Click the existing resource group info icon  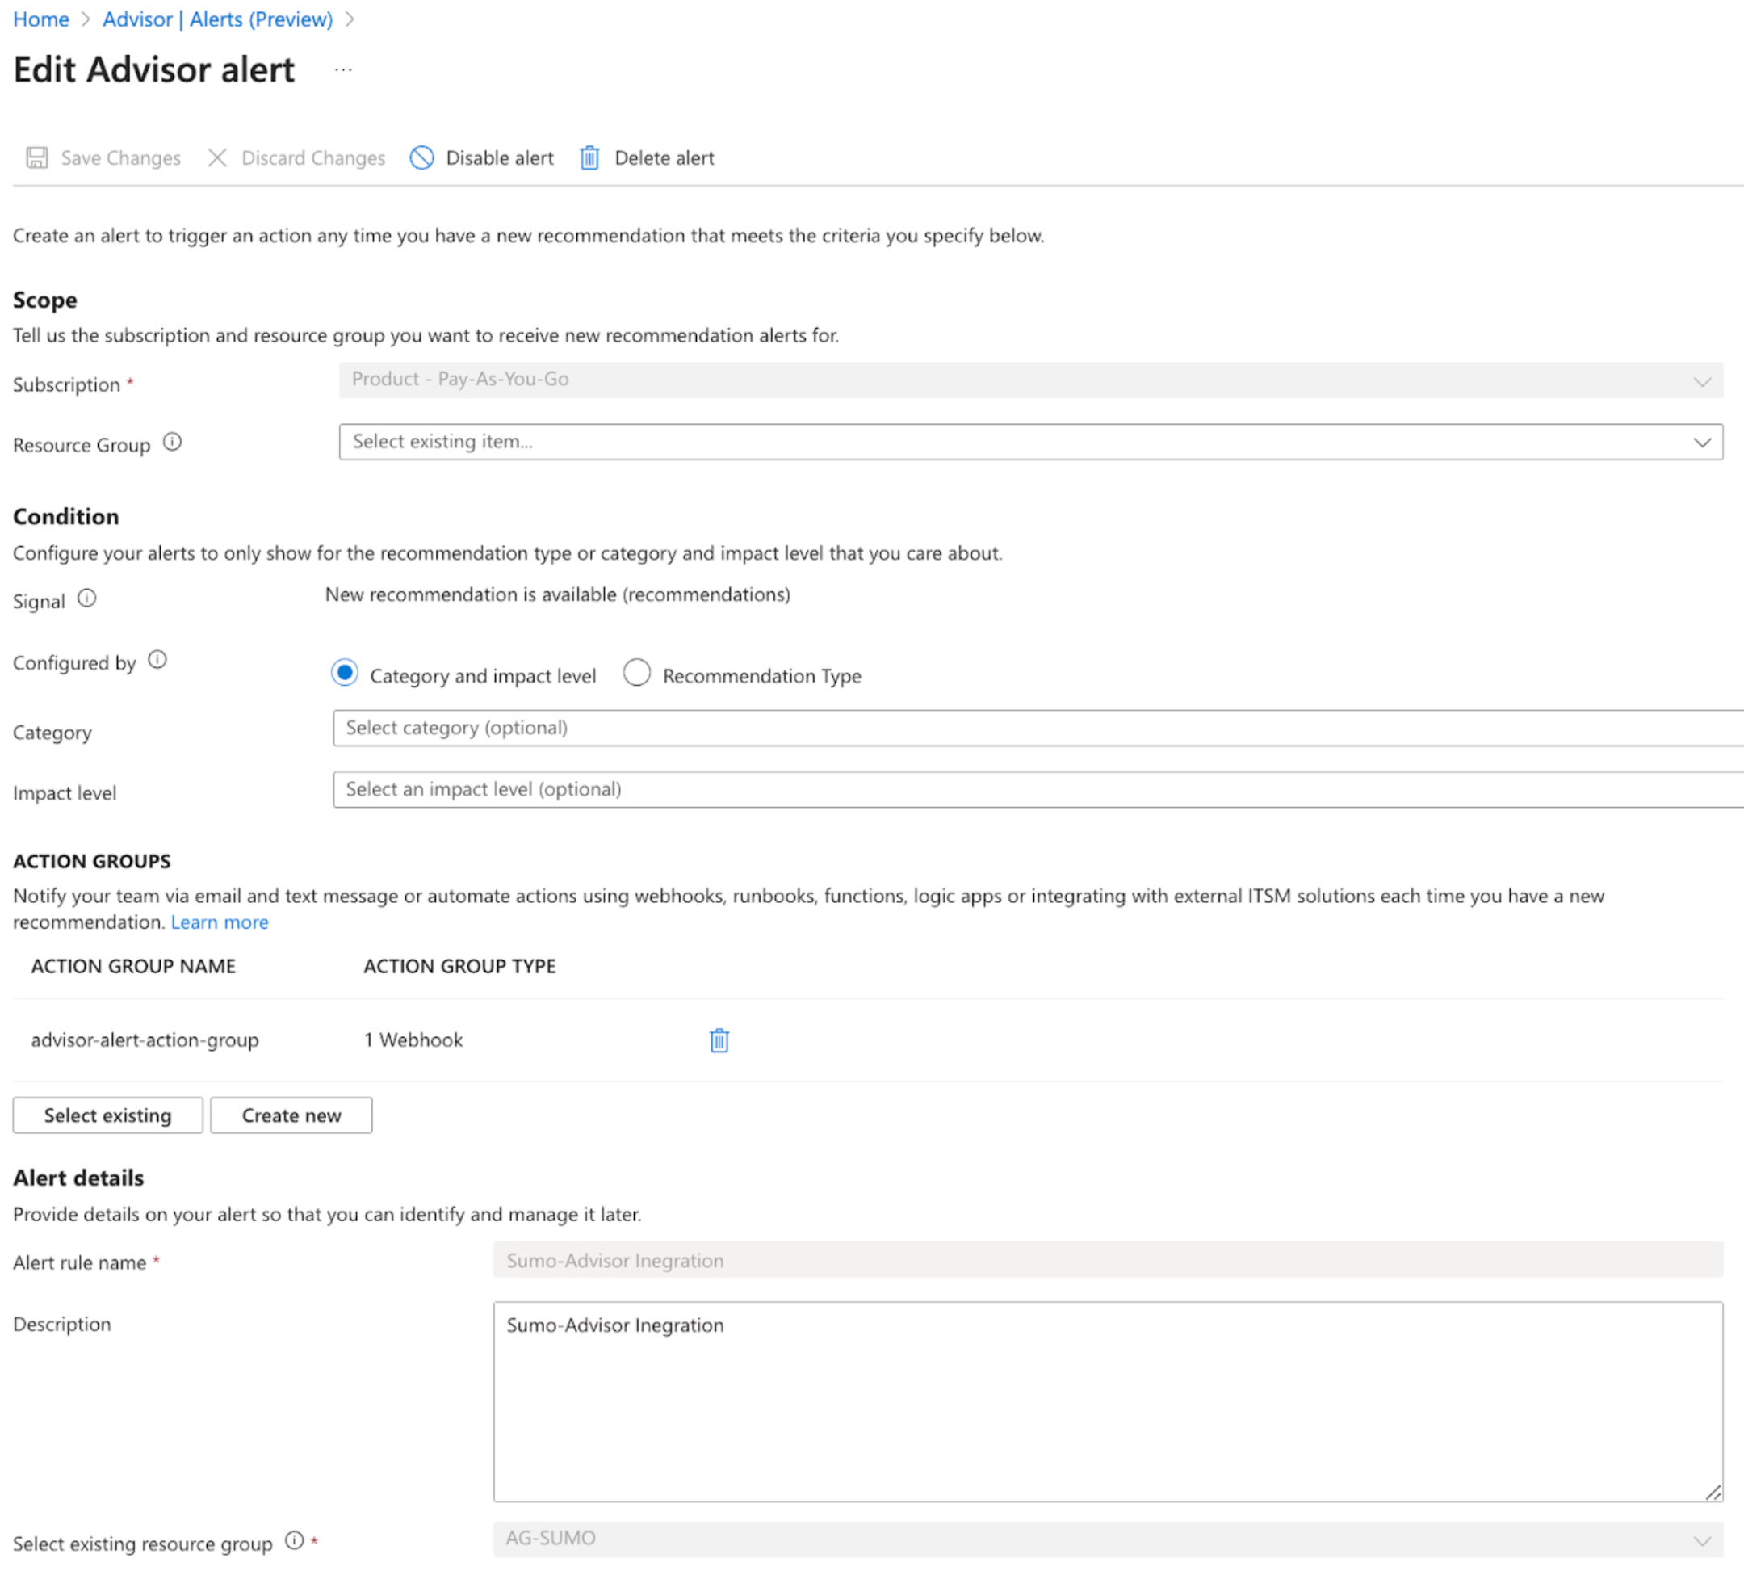(x=294, y=1539)
